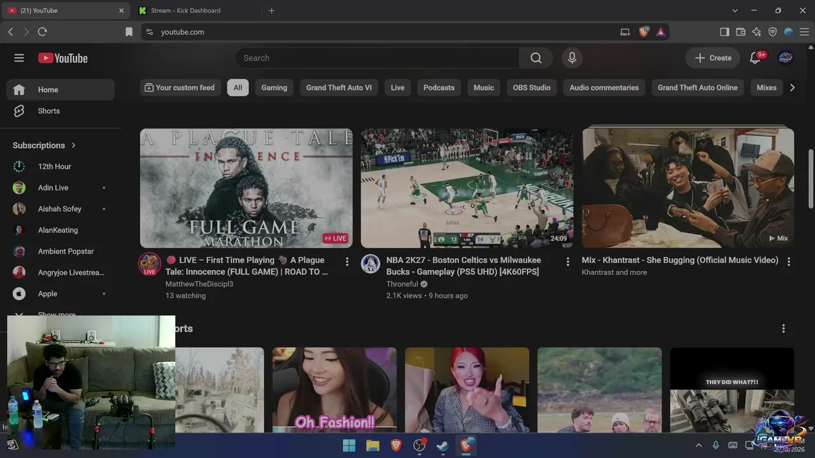Show more filter chips with right arrow

pos(792,88)
